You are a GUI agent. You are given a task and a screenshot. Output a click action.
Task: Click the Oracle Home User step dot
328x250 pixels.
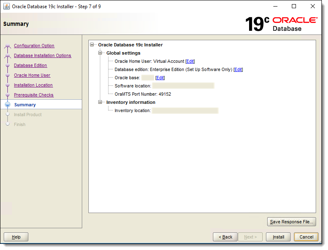pyautogui.click(x=8, y=75)
